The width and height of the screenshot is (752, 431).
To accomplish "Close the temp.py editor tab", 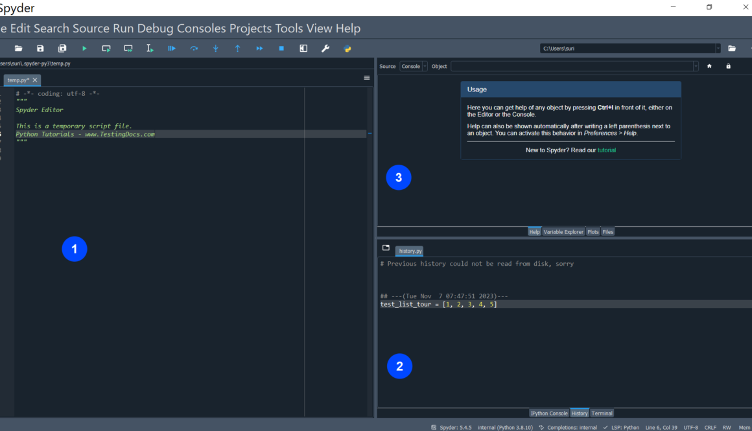I will pos(35,80).
